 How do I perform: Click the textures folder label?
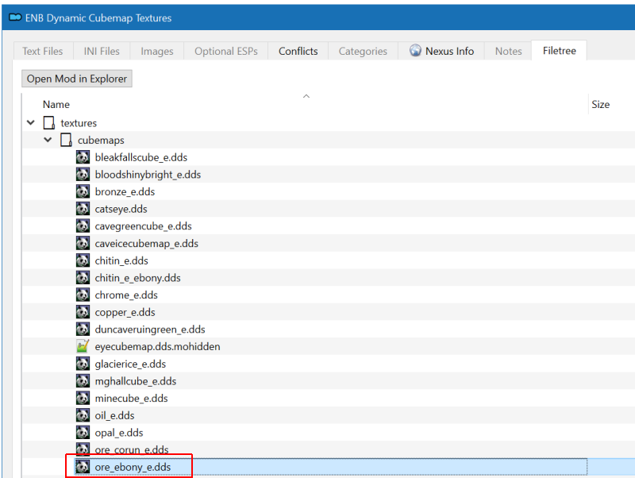click(79, 123)
